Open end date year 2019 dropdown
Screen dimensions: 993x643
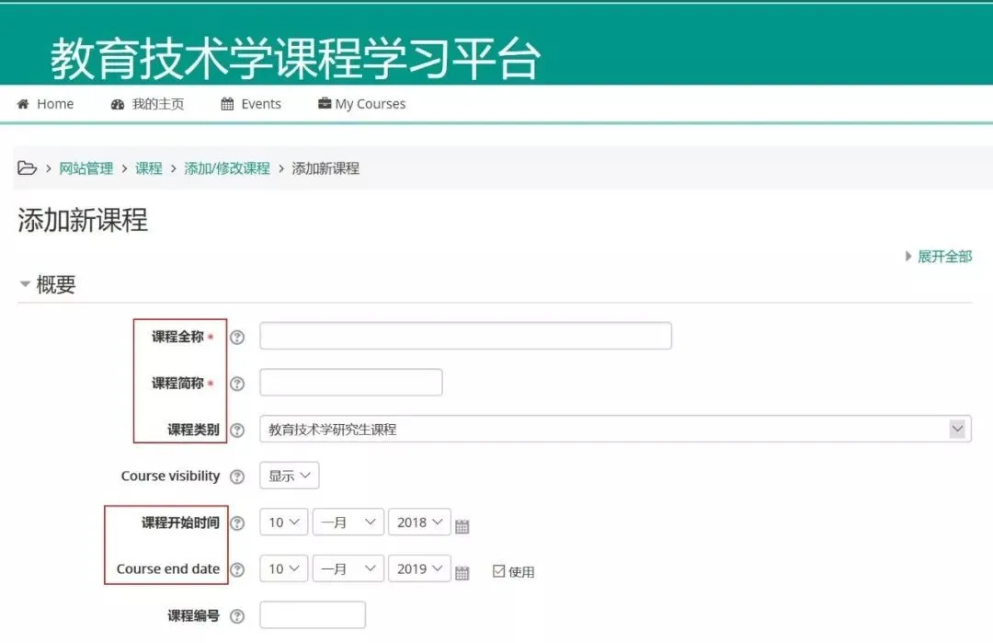click(419, 568)
